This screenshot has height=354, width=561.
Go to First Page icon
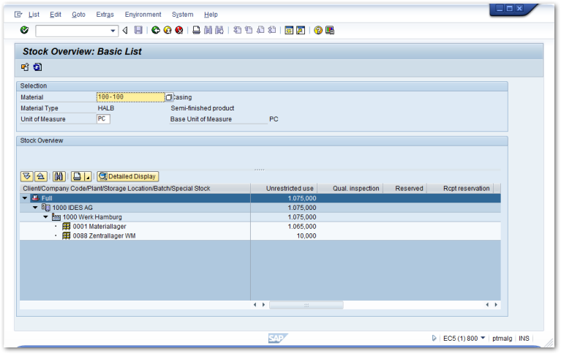pos(237,30)
